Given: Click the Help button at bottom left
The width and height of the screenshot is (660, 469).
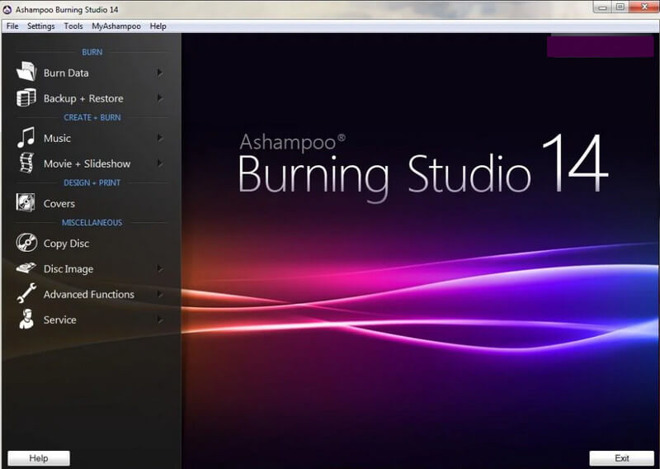Looking at the screenshot, I should [x=39, y=458].
